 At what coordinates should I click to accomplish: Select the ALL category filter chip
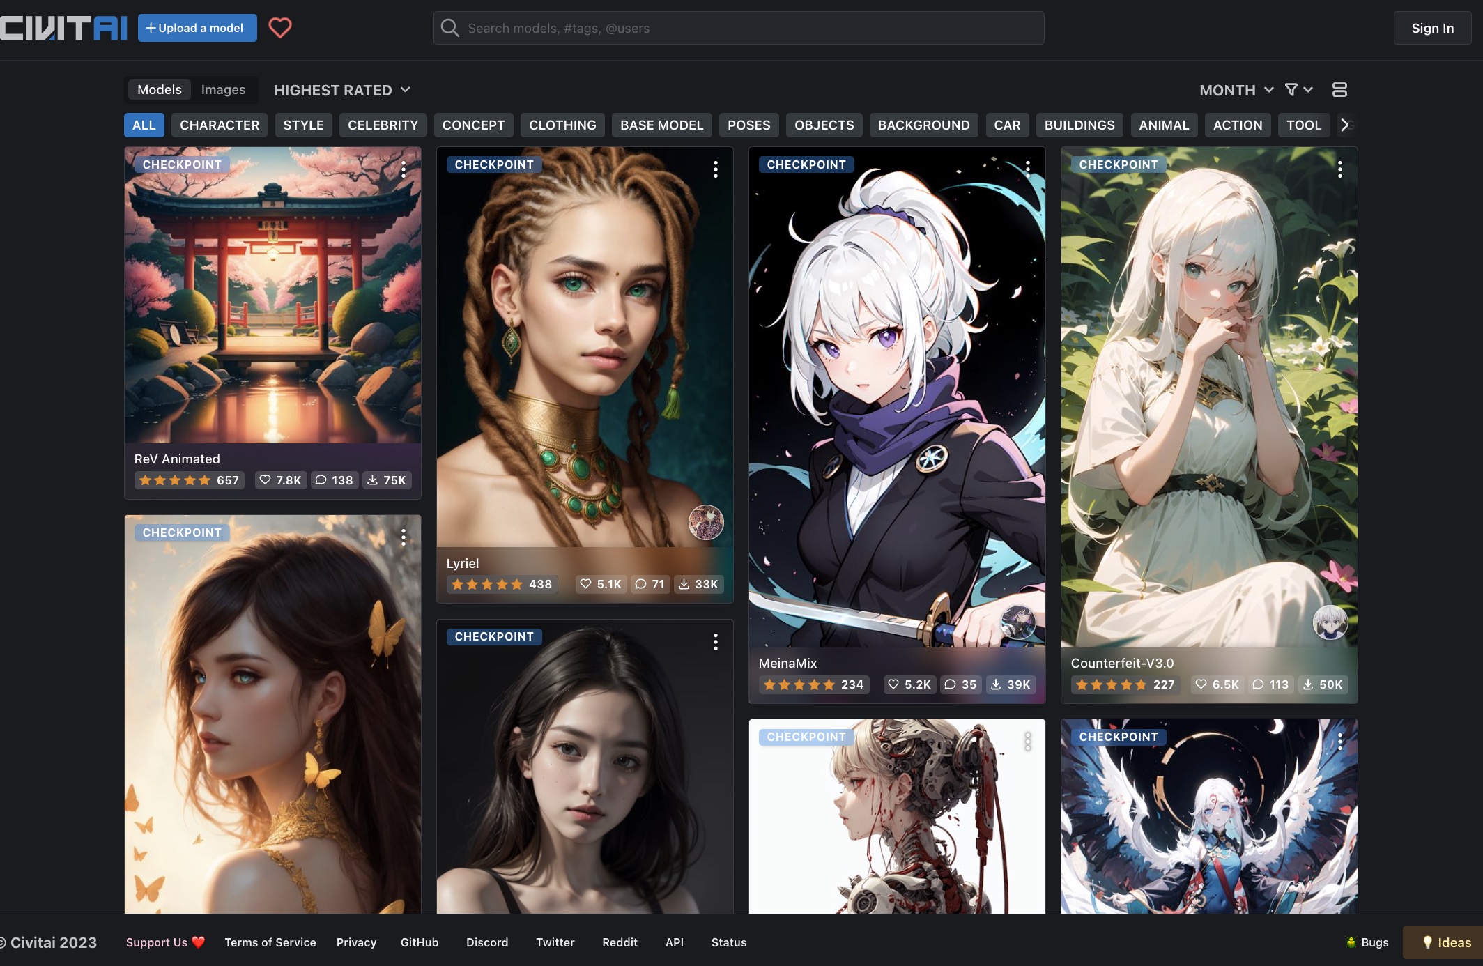tap(144, 125)
